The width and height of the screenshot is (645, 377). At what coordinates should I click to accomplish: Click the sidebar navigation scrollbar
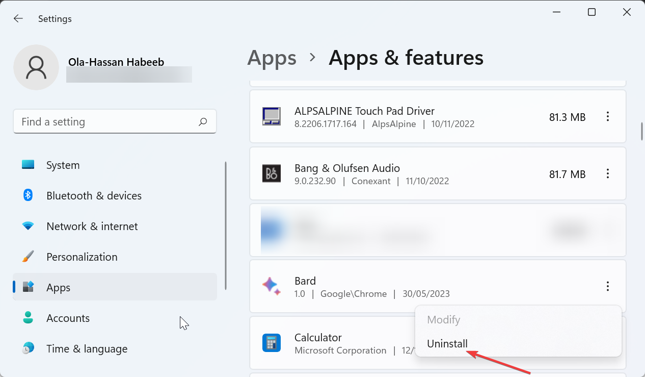[x=225, y=226]
